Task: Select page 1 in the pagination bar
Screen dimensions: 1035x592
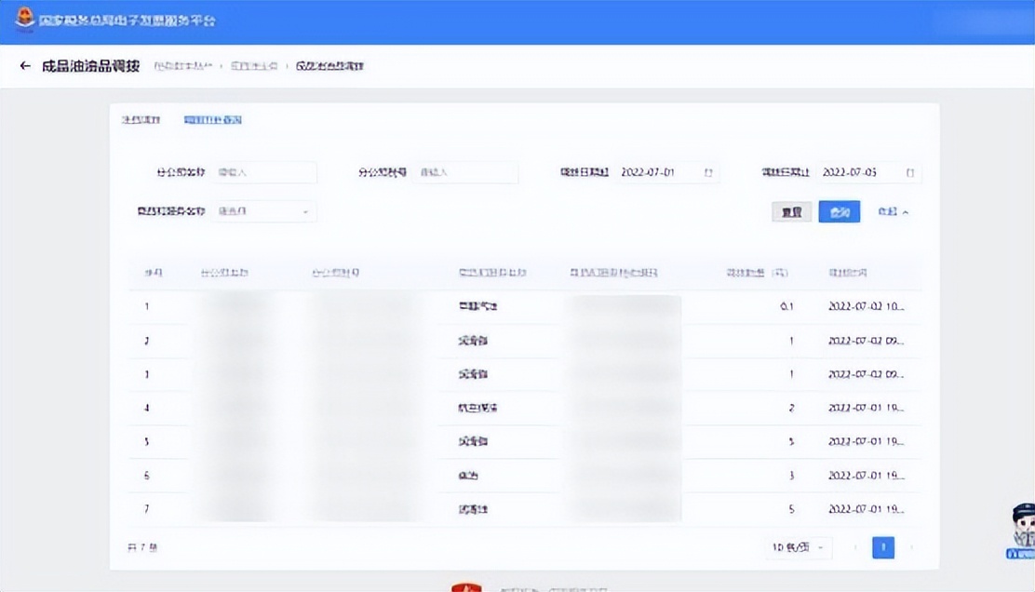Action: [x=881, y=547]
